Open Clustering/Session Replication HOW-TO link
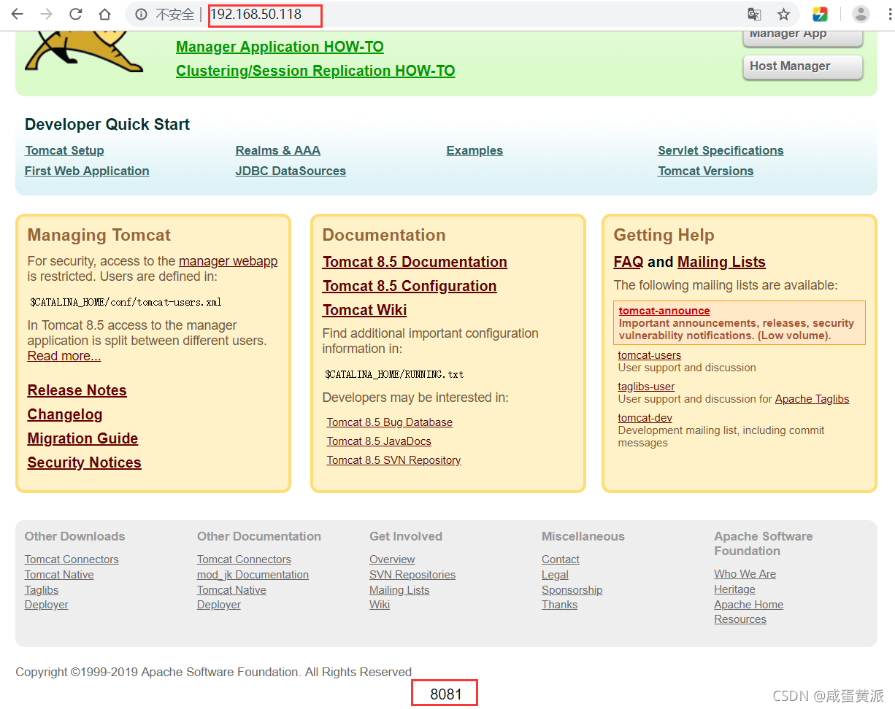 [x=315, y=71]
